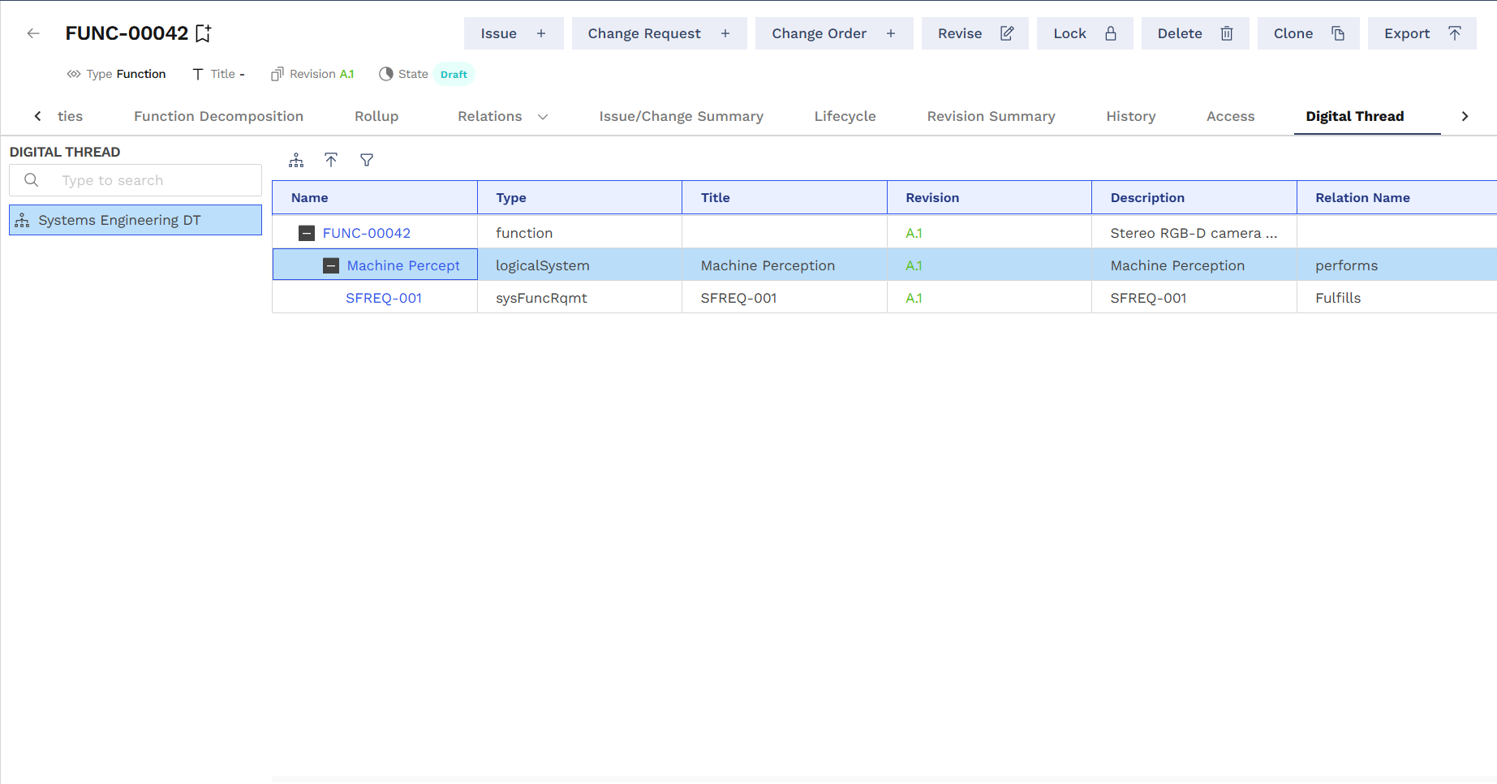1497x784 pixels.
Task: Create a new Change Request
Action: 659,33
